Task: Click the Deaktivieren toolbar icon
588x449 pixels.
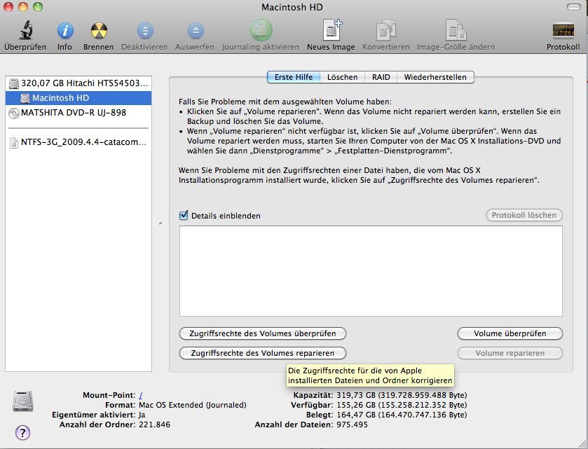Action: click(x=145, y=30)
